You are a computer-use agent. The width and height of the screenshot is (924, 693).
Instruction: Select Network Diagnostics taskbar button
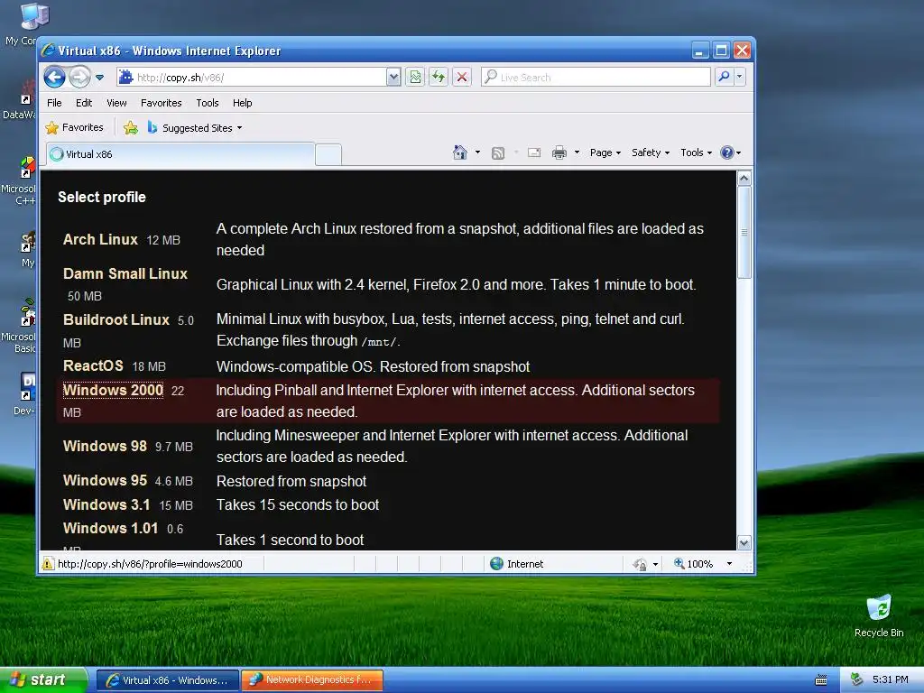pos(311,680)
